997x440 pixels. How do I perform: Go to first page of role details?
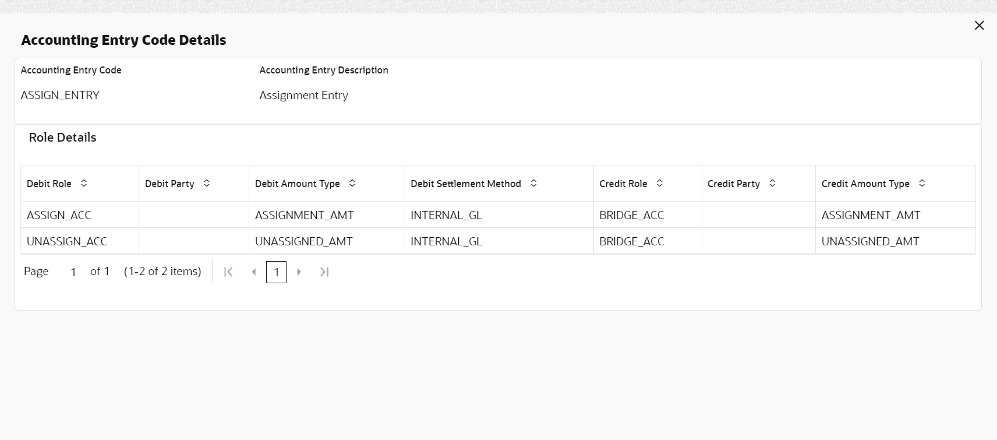point(228,272)
